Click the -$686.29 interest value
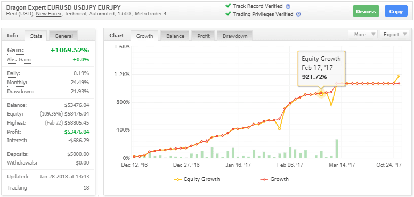The image size is (414, 197). click(x=78, y=141)
